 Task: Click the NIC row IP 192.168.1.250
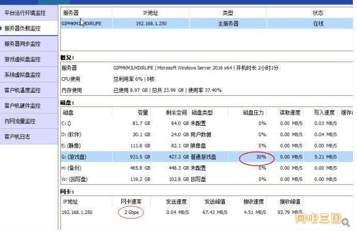click(x=77, y=212)
